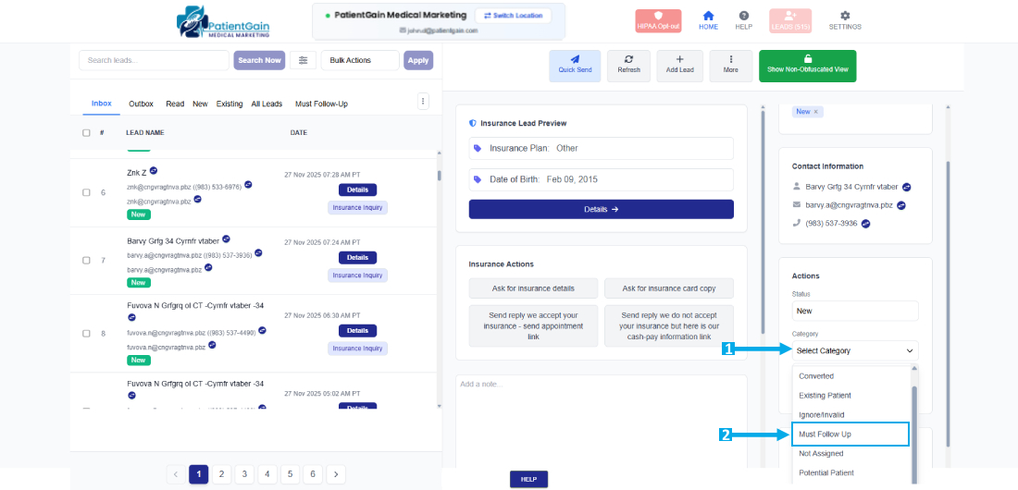Switch to the Inbox tab
Image resolution: width=1018 pixels, height=490 pixels.
coord(101,104)
